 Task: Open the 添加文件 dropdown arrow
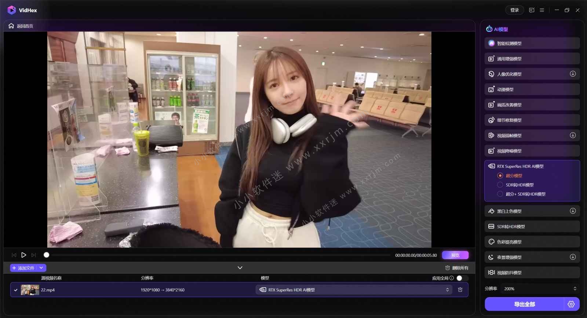tap(41, 268)
